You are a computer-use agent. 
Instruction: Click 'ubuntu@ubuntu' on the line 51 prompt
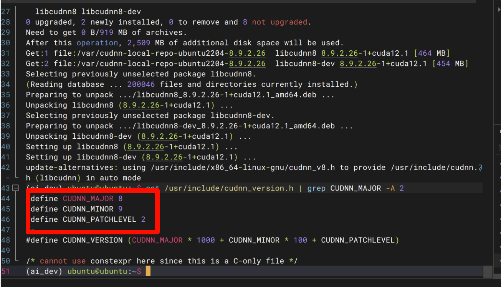pos(97,271)
